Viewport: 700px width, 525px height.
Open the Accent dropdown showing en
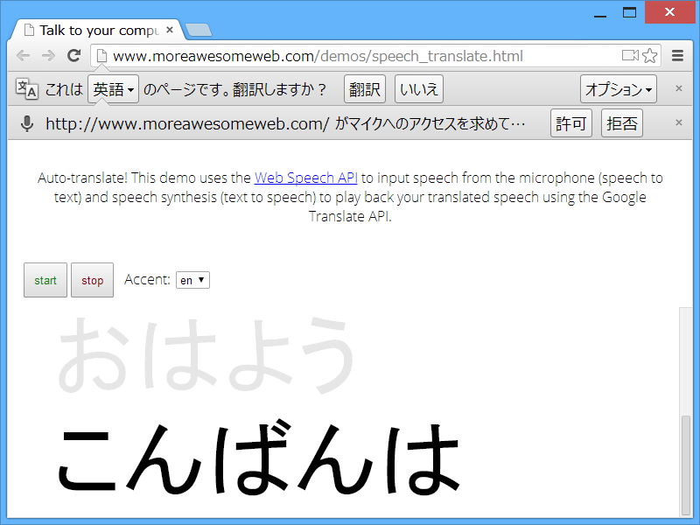point(193,280)
